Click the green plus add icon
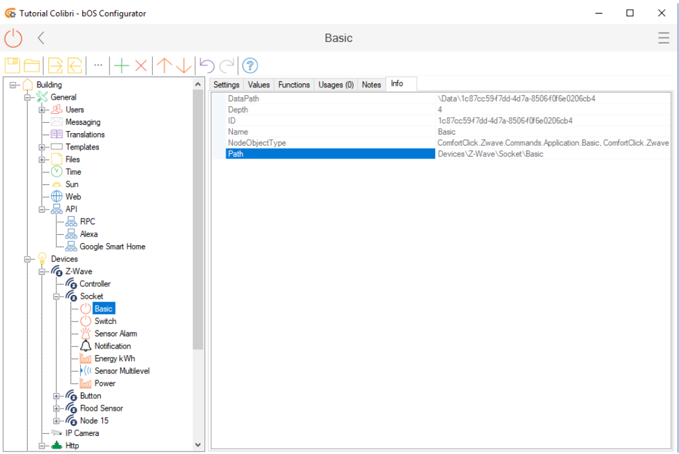This screenshot has height=454, width=679. point(121,65)
